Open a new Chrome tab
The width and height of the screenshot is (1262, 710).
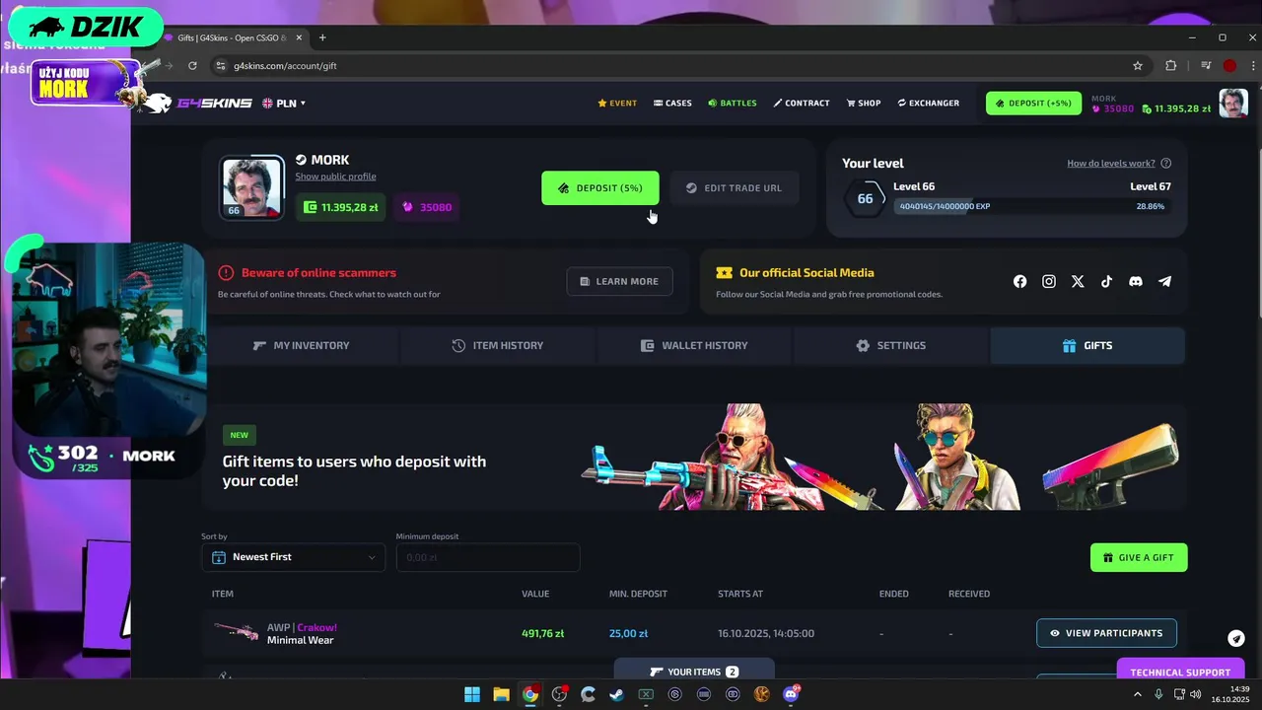(x=322, y=37)
